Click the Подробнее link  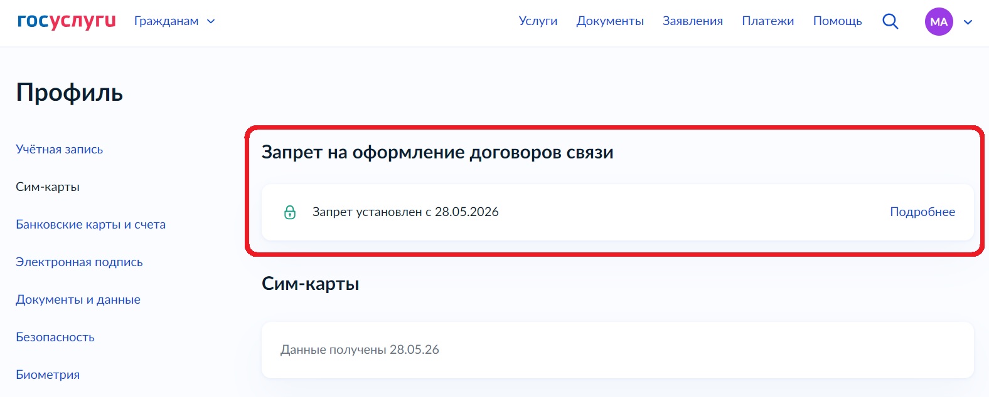(922, 212)
